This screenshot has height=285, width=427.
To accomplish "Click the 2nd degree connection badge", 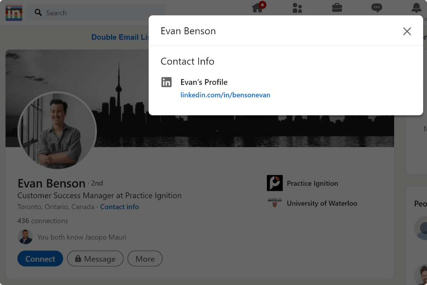I will tap(97, 183).
